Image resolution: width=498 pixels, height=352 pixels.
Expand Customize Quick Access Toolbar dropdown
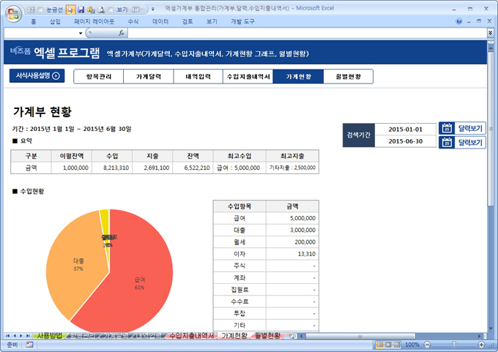click(x=153, y=10)
